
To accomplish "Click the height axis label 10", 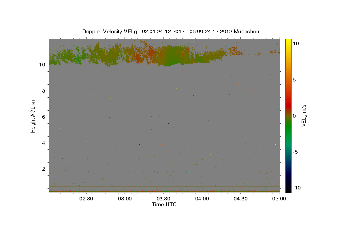I will (x=42, y=65).
